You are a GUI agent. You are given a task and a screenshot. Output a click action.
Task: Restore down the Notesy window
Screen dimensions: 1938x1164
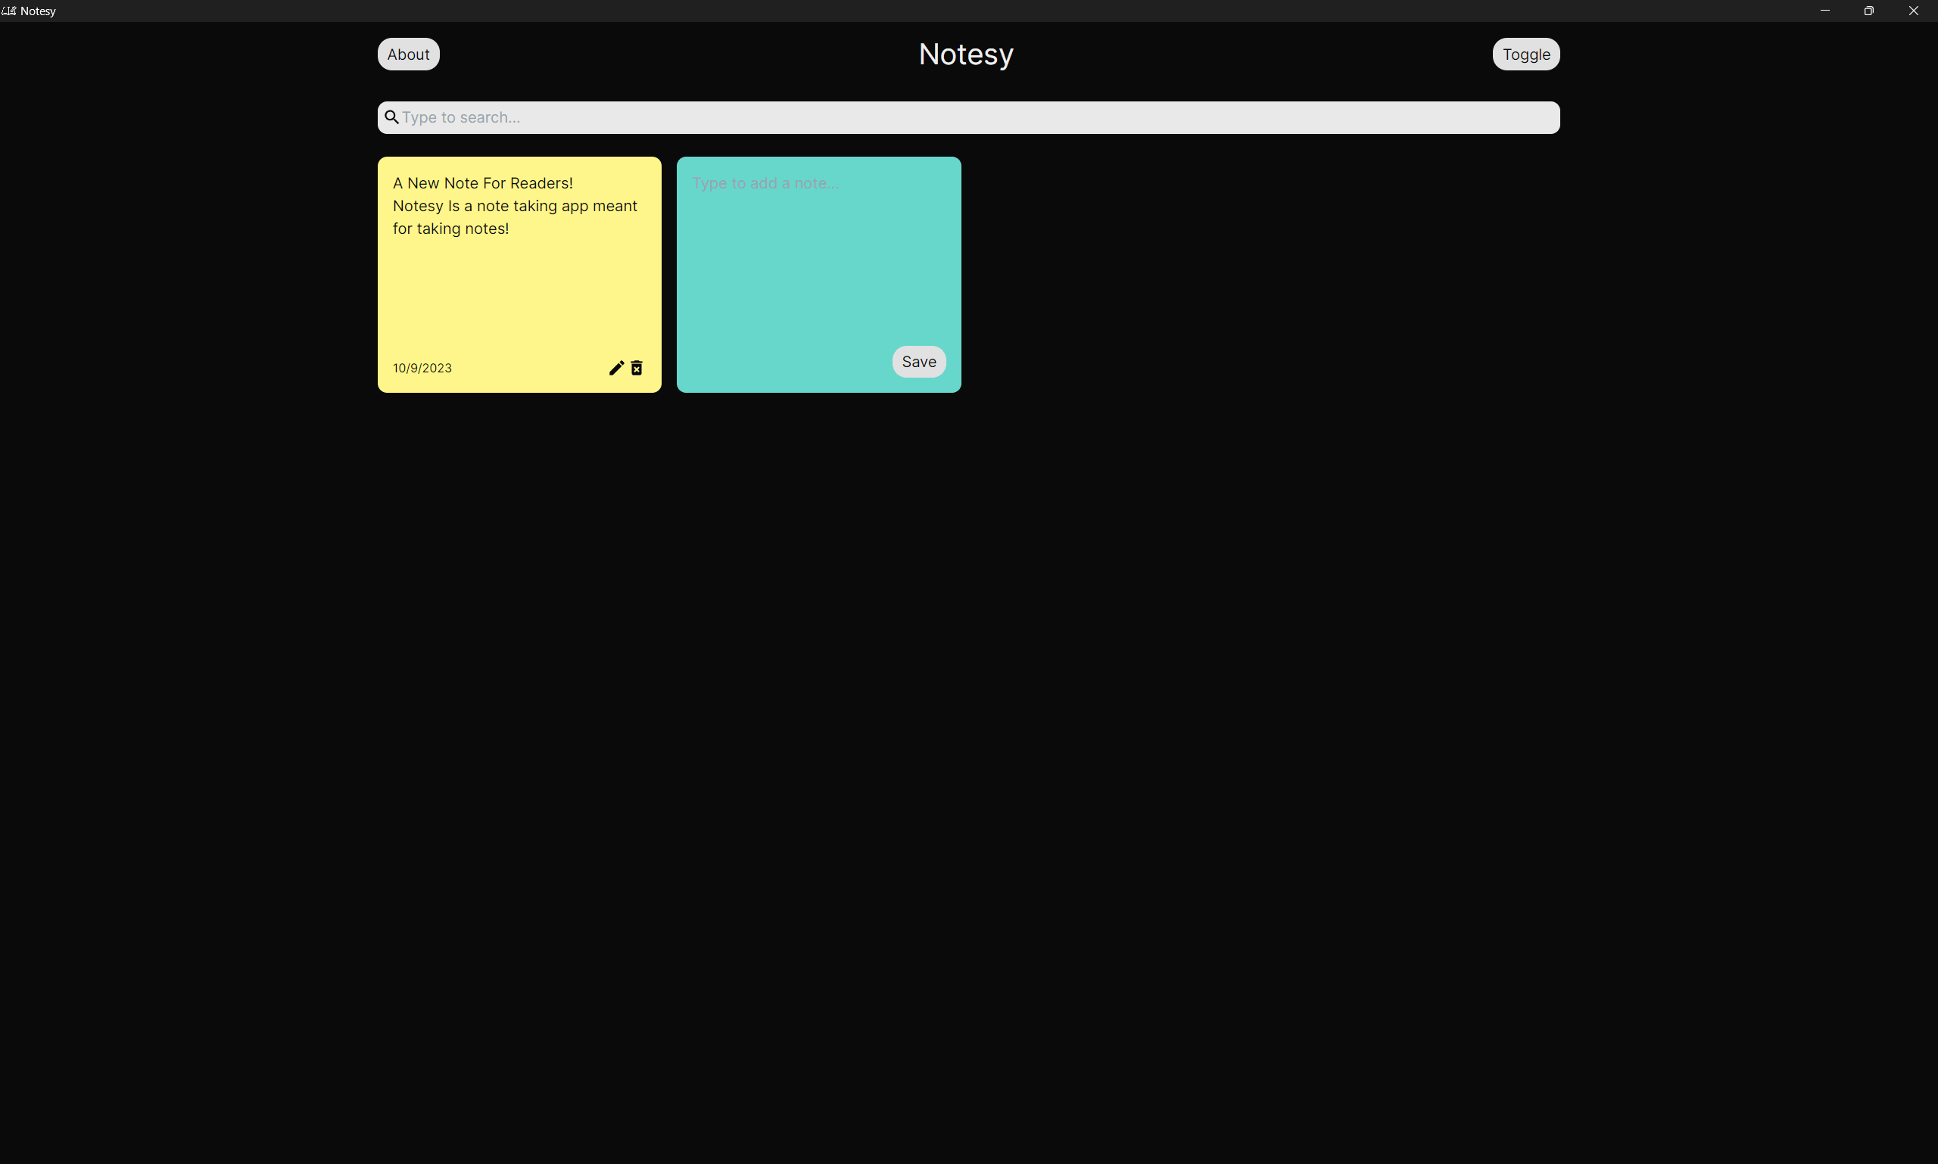pos(1868,11)
